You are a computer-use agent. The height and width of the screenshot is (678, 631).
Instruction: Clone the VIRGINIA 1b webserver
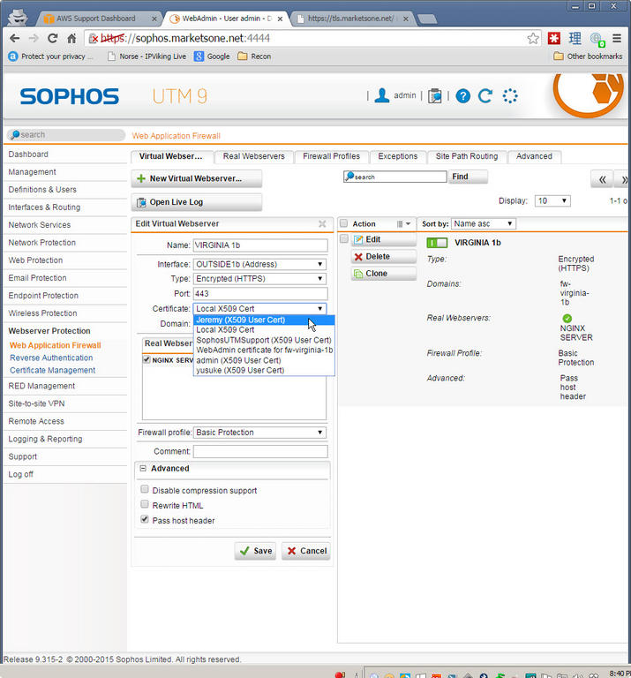point(384,274)
